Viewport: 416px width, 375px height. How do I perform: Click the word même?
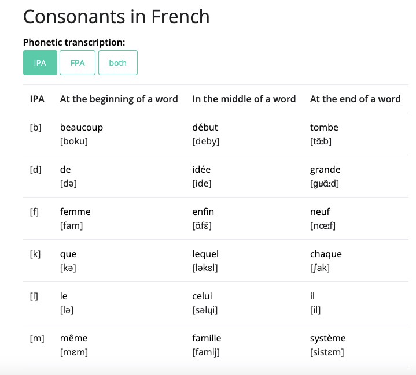(x=73, y=338)
